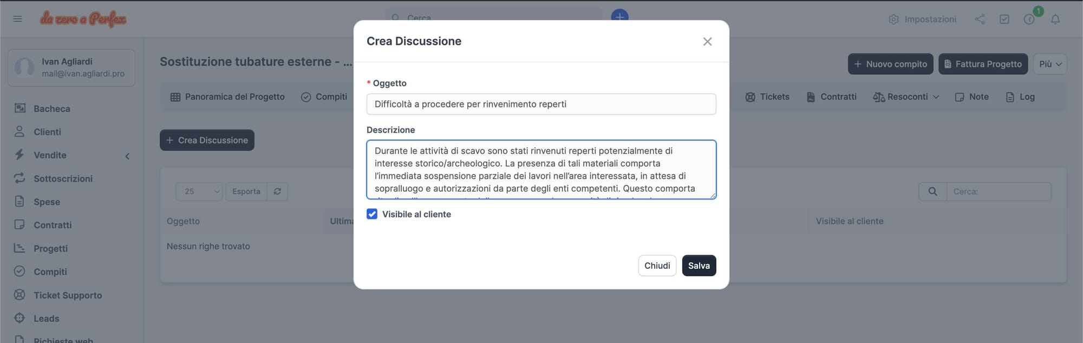Click the notification bell icon

click(1055, 20)
